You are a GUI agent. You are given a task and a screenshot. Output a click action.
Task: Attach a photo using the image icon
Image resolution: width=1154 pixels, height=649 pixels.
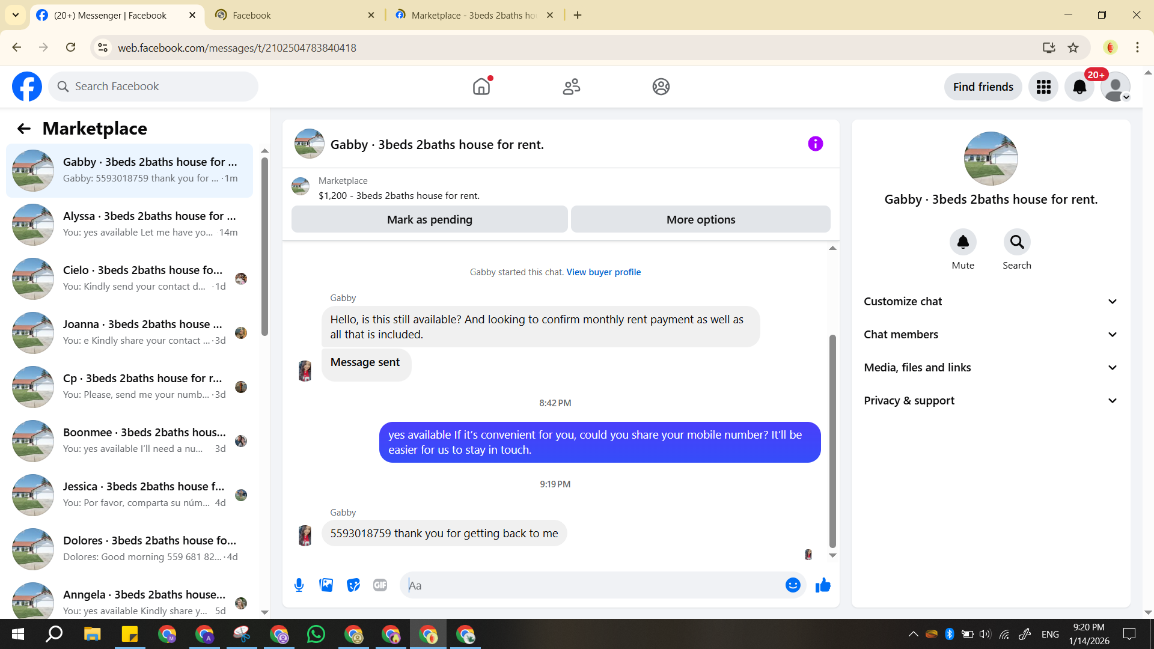click(326, 585)
